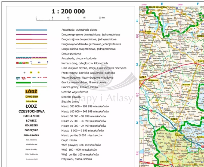Click the DĄBIE town label on map
The image size is (204, 167).
click(x=174, y=119)
